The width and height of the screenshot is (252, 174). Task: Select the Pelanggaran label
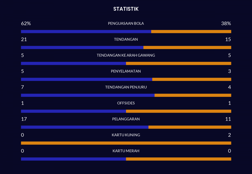pos(126,119)
